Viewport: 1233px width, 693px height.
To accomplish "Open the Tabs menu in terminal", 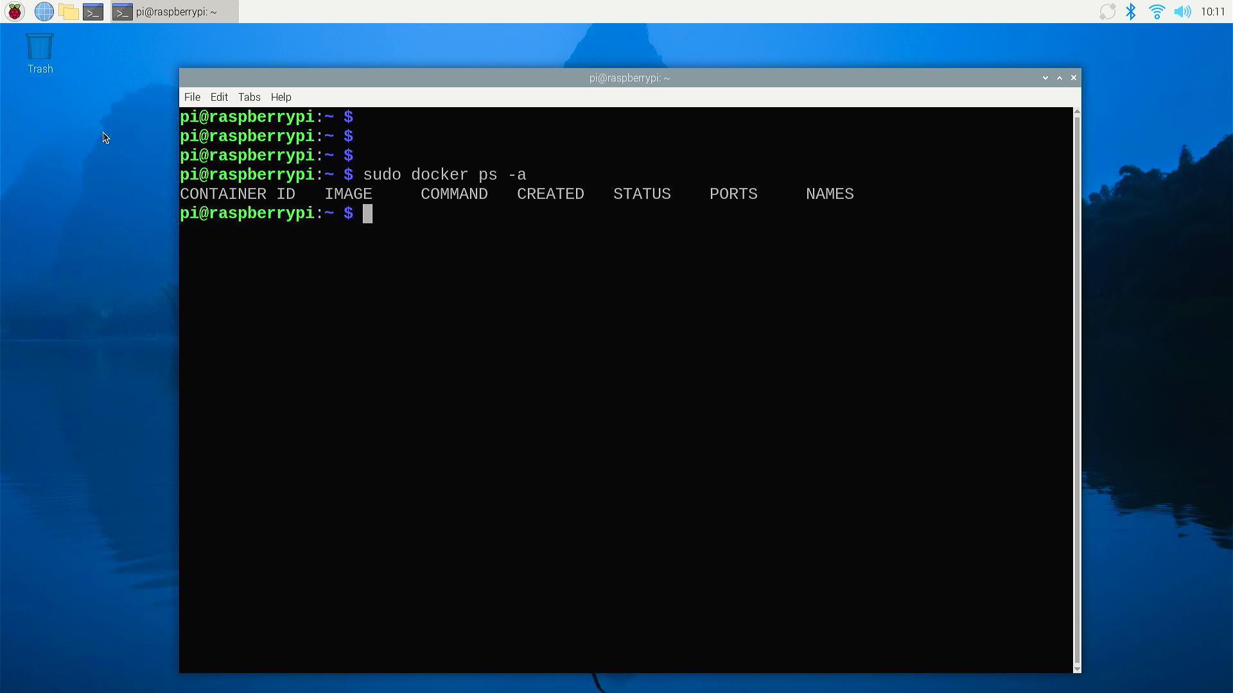I will pos(249,97).
